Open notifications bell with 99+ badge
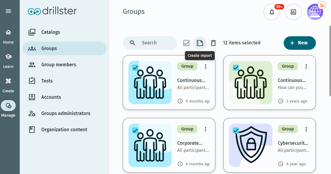 click(x=272, y=12)
